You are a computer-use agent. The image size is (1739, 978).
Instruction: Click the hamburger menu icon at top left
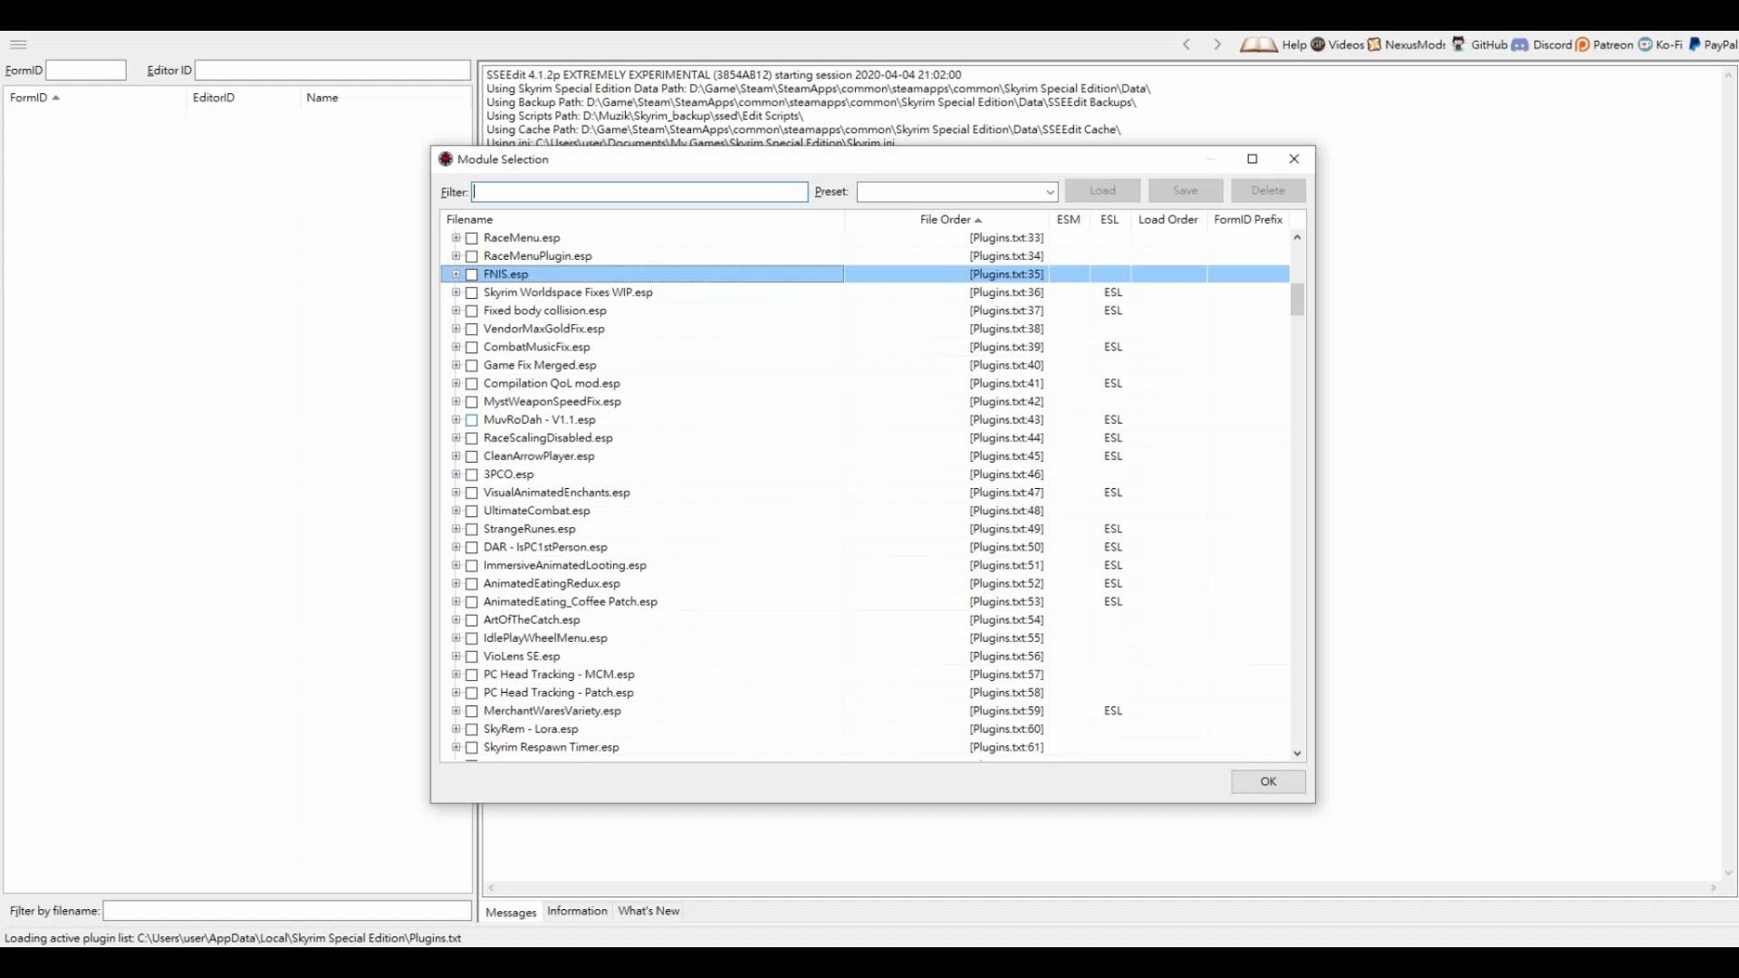tap(18, 44)
